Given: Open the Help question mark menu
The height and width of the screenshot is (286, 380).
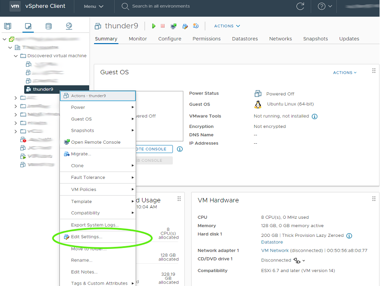Looking at the screenshot, I should (x=324, y=6).
